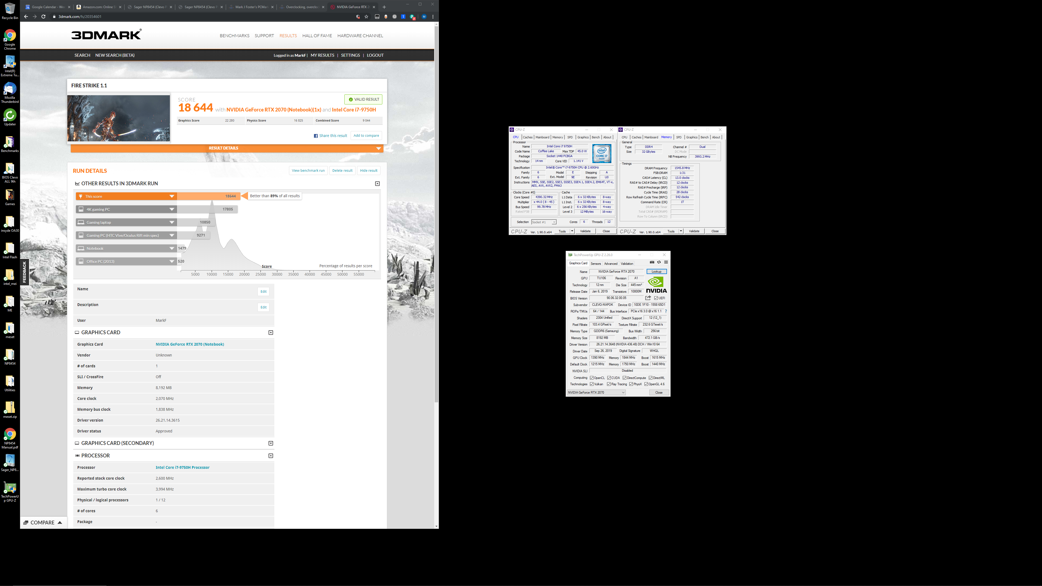Toggle the OpenGL 4.6 checkbox in GPU-Z
The width and height of the screenshot is (1042, 586).
(x=646, y=384)
